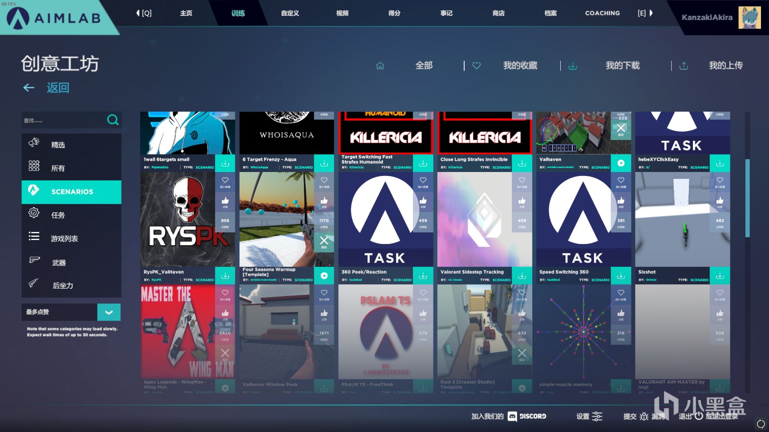The height and width of the screenshot is (432, 769).
Task: Download the 360 Peek/Reaction scenario
Action: point(423,276)
